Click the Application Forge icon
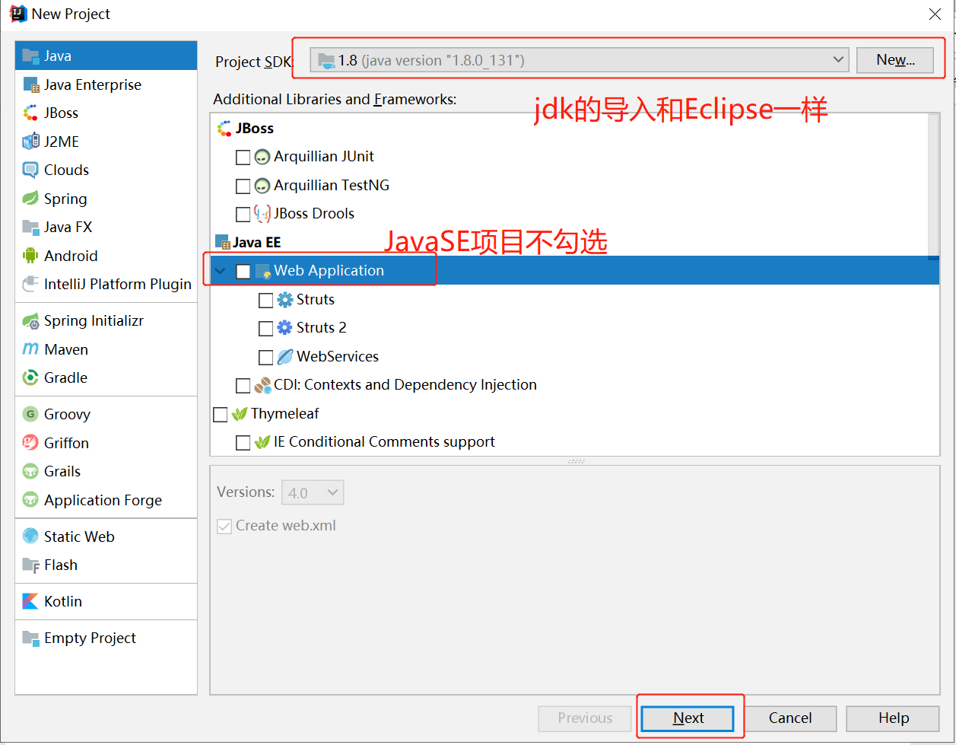Screen dimensions: 956x745 pos(30,500)
